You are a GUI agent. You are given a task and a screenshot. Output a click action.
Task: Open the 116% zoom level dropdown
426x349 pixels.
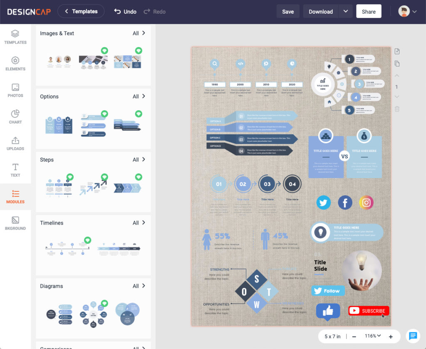pyautogui.click(x=372, y=336)
